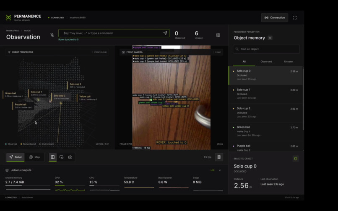Collapse the side panel with toggle icon
Image resolution: width=338 pixels, height=211 pixels.
click(x=218, y=35)
